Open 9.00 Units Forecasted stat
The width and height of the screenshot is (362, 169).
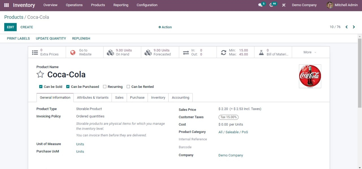coord(160,52)
